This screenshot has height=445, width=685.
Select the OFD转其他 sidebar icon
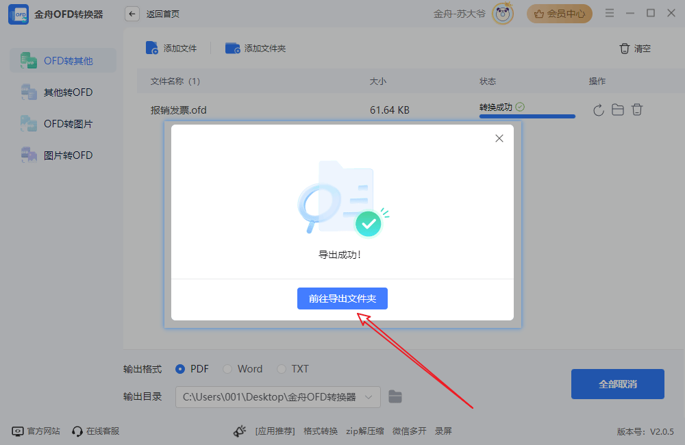31,60
